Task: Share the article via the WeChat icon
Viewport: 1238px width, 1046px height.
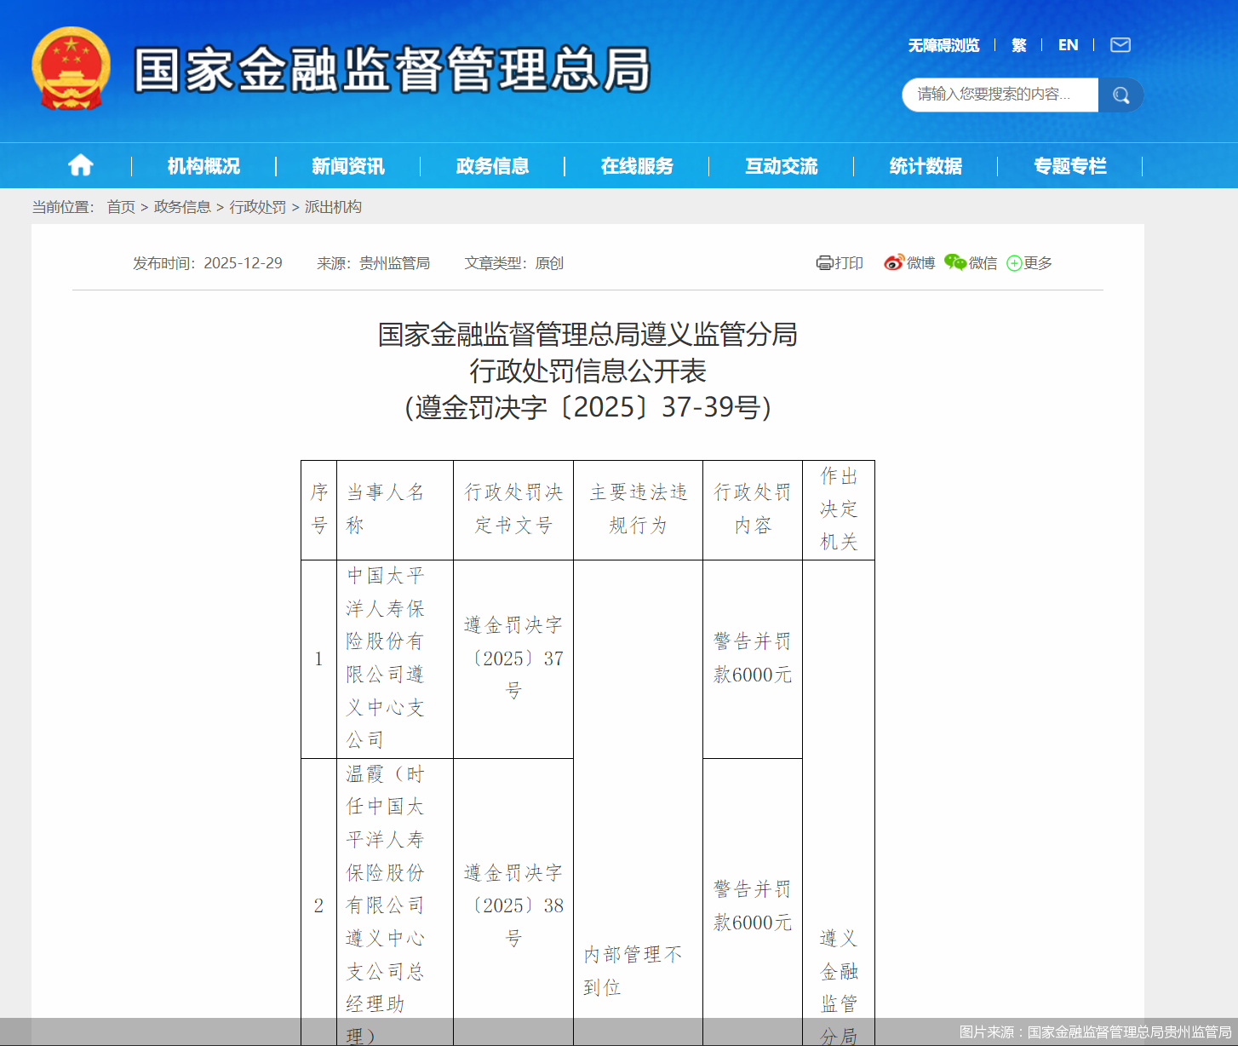Action: (x=956, y=262)
